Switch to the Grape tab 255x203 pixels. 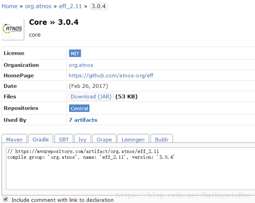click(104, 138)
